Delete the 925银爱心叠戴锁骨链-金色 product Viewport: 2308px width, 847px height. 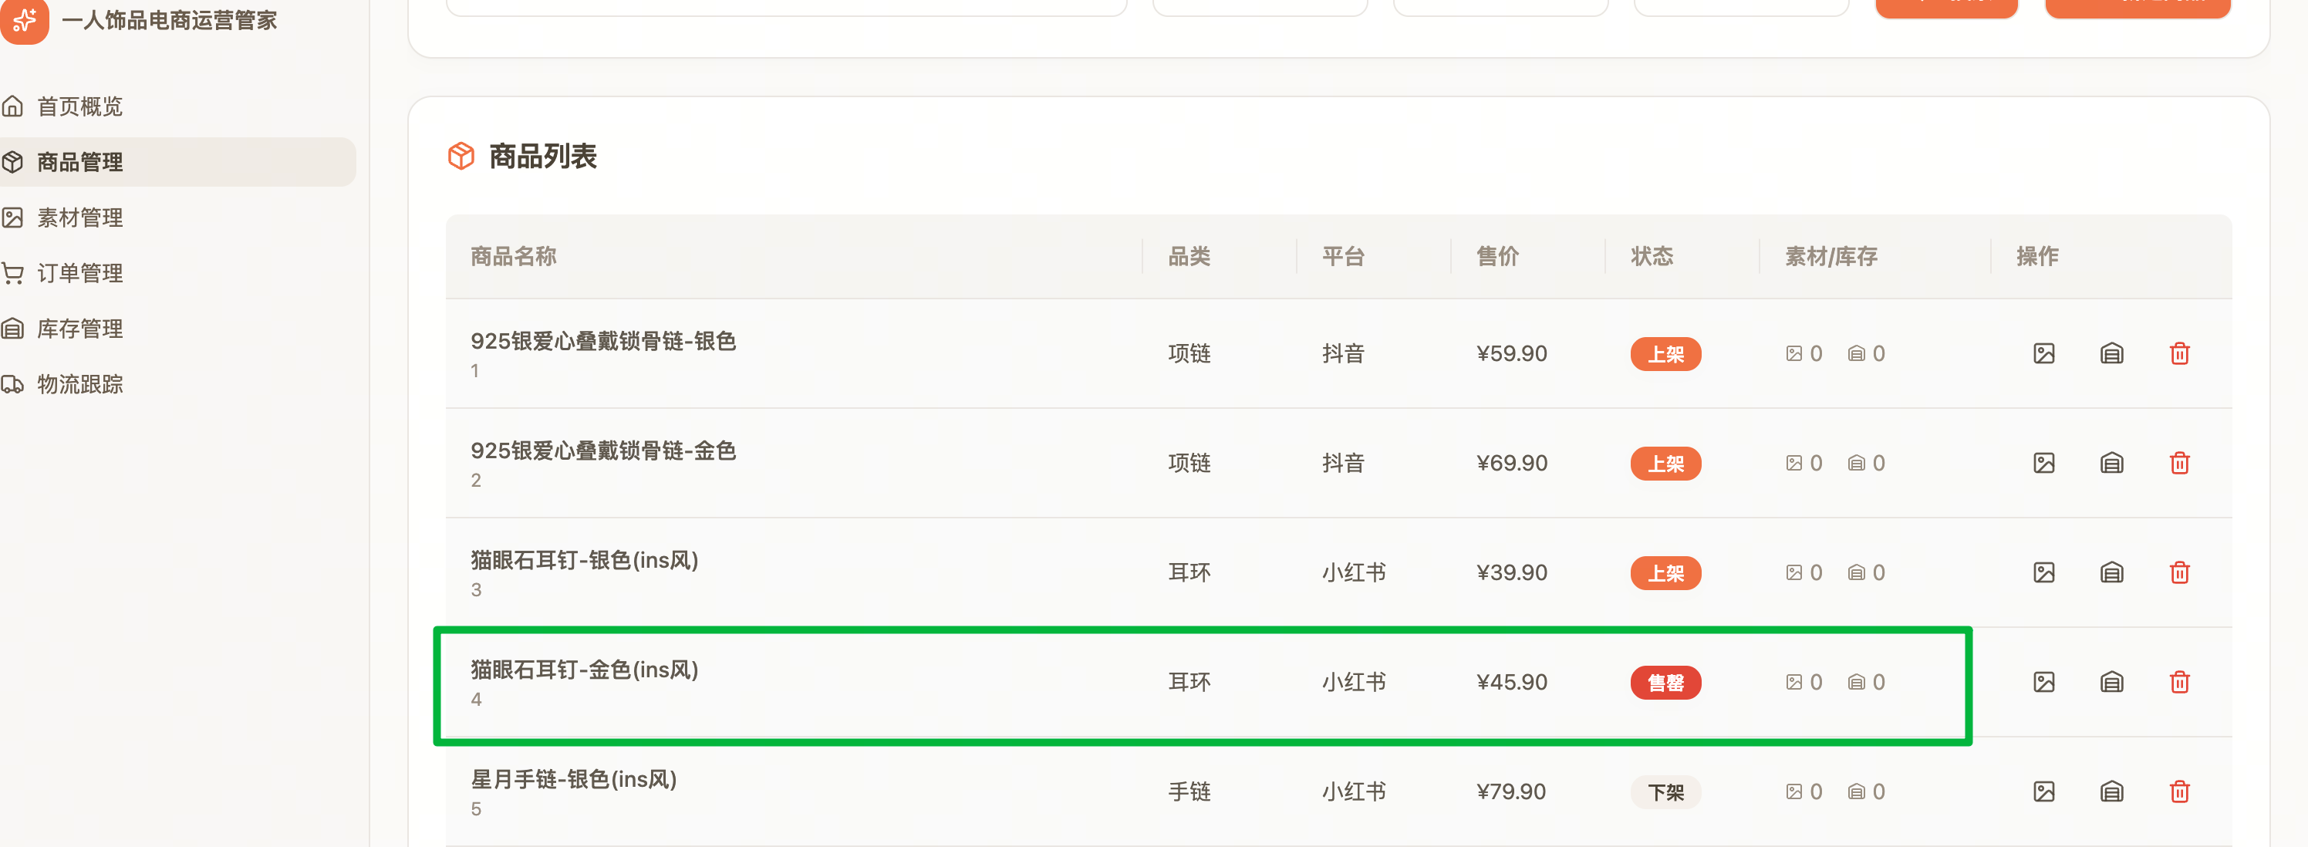tap(2180, 464)
